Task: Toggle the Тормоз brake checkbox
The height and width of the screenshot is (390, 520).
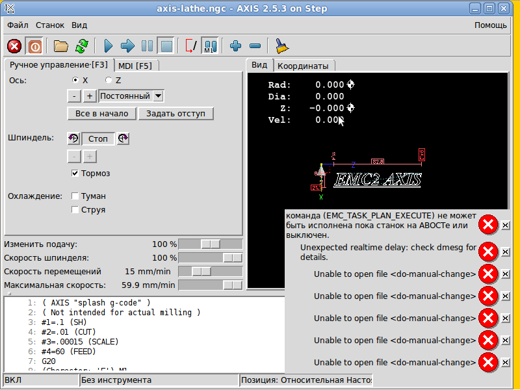Action: [x=75, y=173]
